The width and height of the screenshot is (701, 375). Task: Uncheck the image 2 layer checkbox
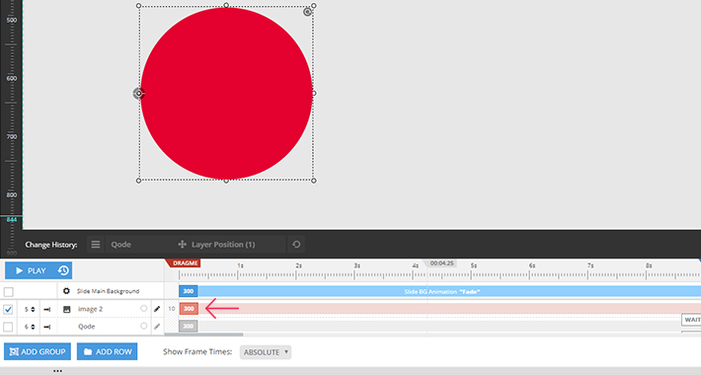point(9,309)
